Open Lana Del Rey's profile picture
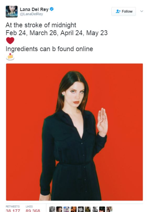 pyautogui.click(x=12, y=11)
